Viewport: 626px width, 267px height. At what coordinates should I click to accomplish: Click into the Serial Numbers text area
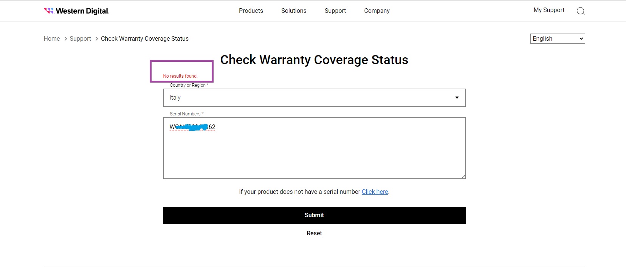click(x=315, y=148)
